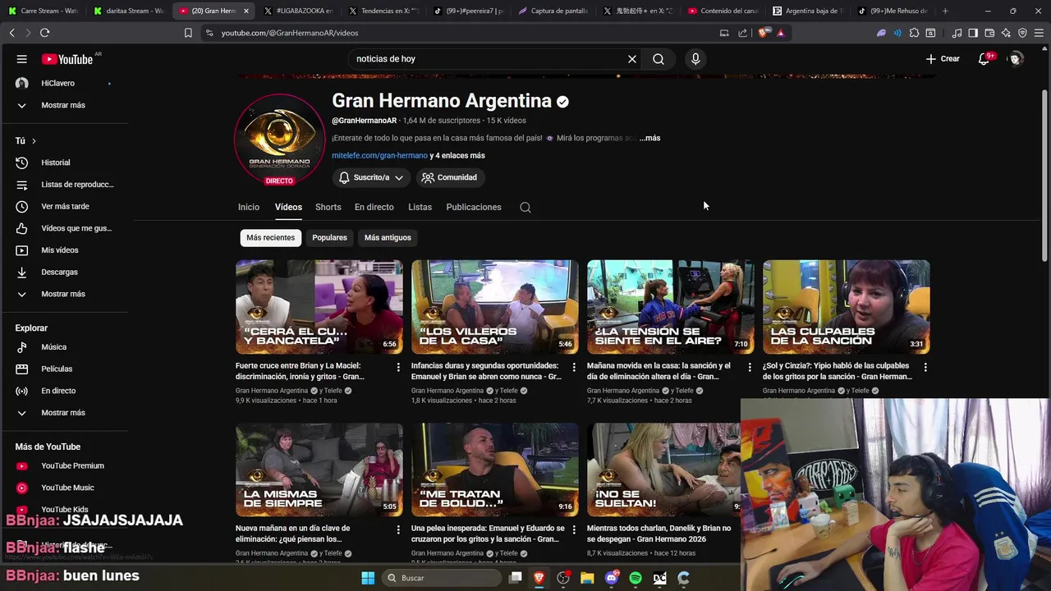Switch to Shorts channel tab
The image size is (1051, 591).
click(x=328, y=207)
